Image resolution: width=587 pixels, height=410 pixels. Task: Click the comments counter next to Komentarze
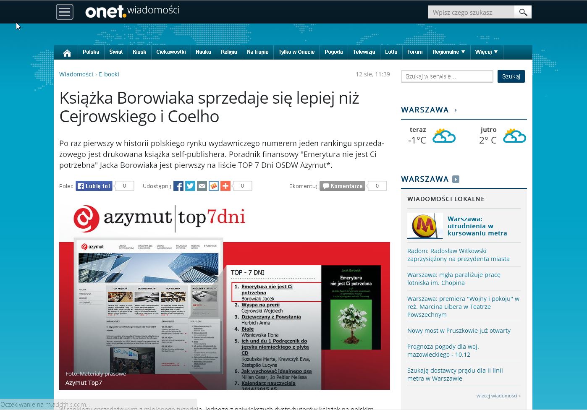[377, 186]
